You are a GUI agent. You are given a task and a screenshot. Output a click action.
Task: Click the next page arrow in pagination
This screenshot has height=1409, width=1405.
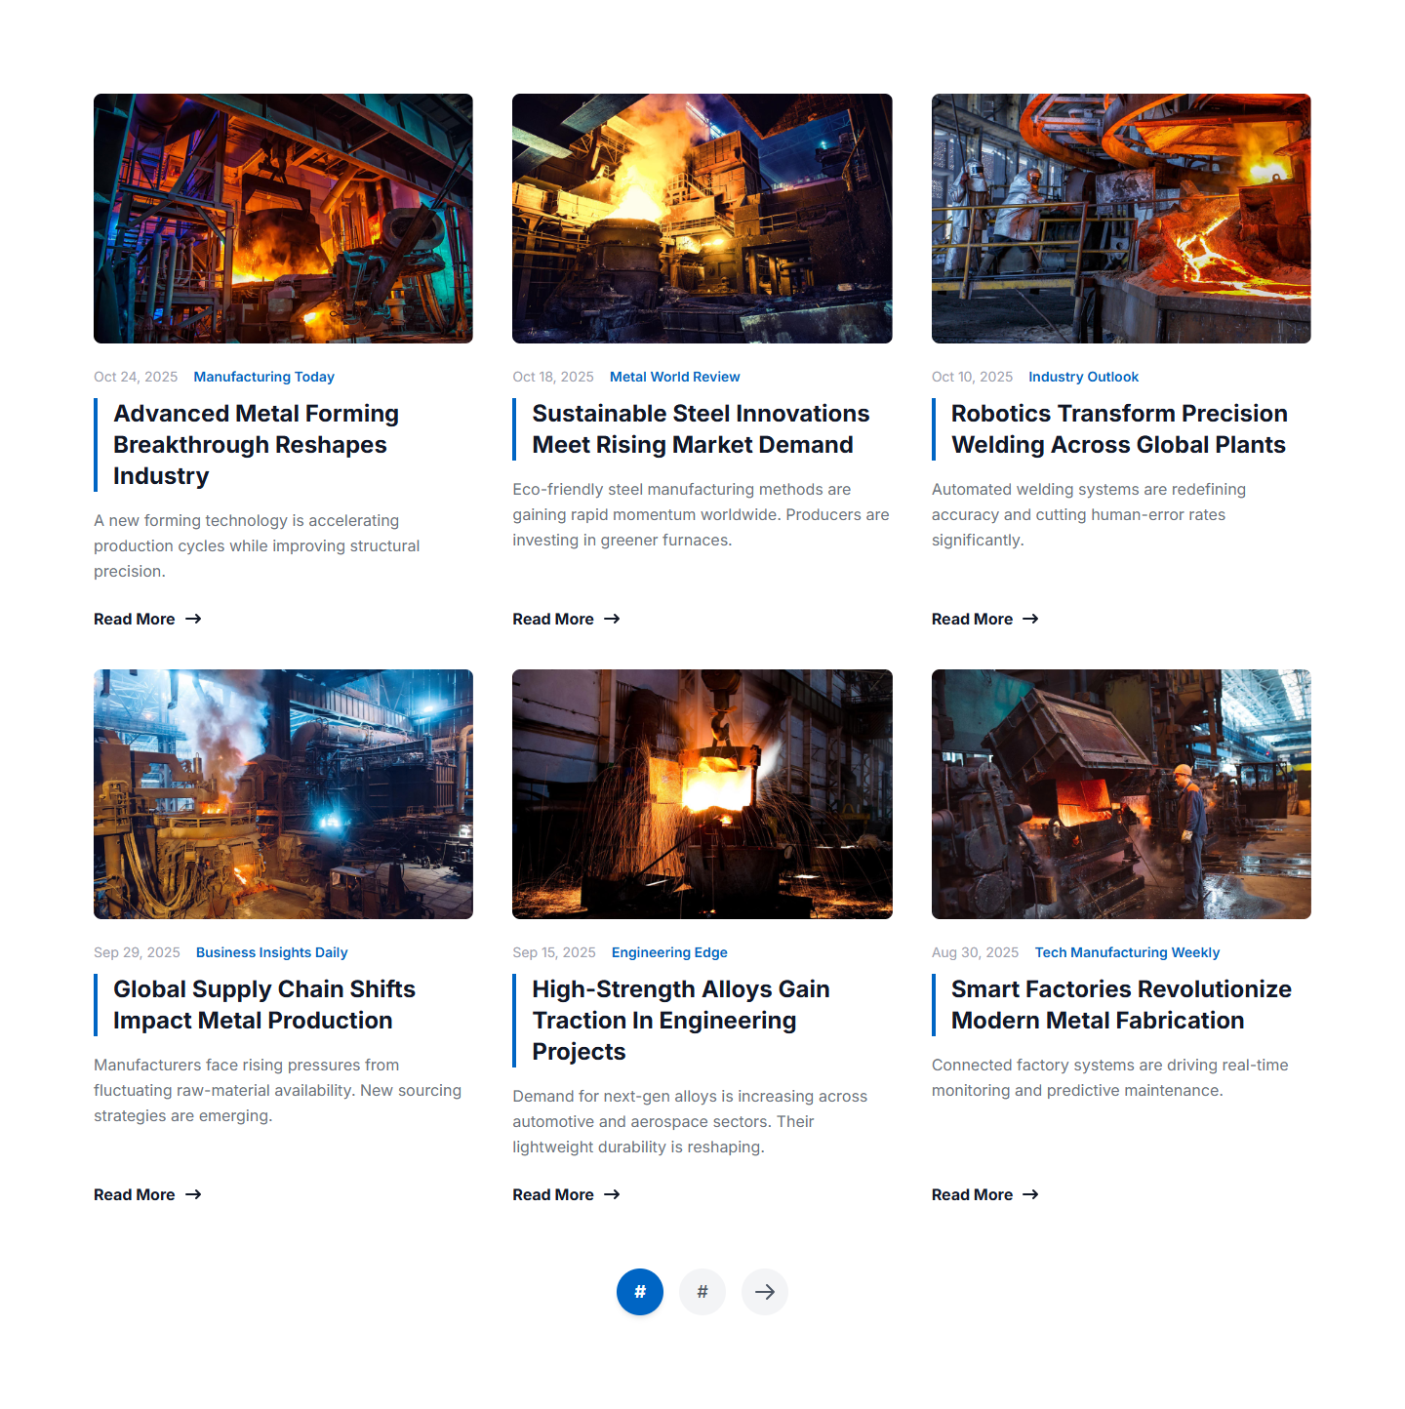pos(764,1292)
